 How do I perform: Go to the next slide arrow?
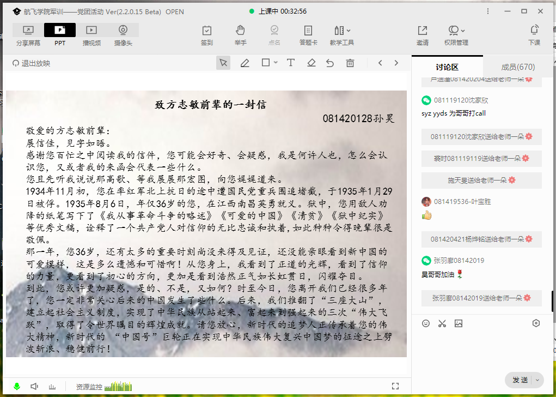pos(396,63)
